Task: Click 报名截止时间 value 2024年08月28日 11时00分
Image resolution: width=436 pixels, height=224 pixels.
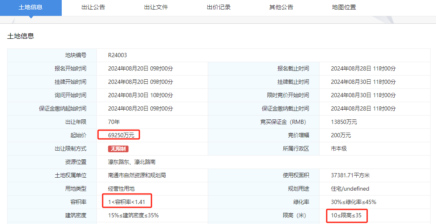Action: tap(363, 69)
